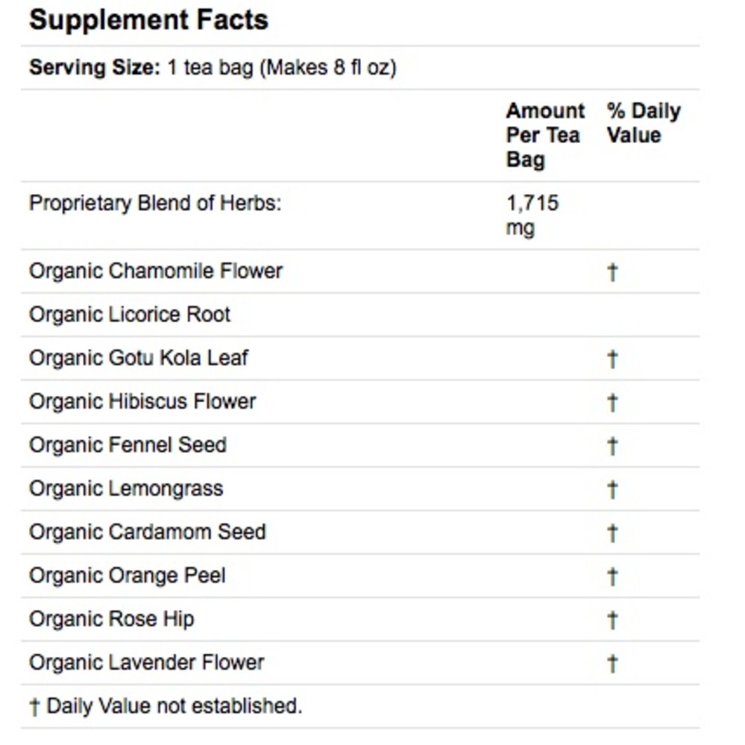Screen dimensions: 745x745
Task: Click the Daily Value not established footnote
Action: [x=166, y=705]
